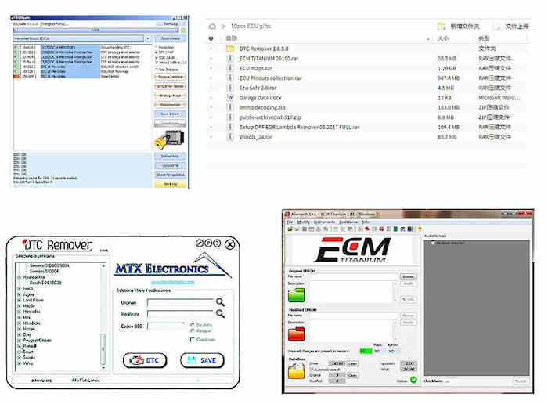Image resolution: width=548 pixels, height=404 pixels.
Task: Click the file icon beside ECU maps.rar
Action: (230, 68)
